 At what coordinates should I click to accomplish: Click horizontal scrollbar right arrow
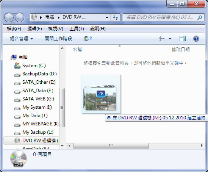coord(202,146)
